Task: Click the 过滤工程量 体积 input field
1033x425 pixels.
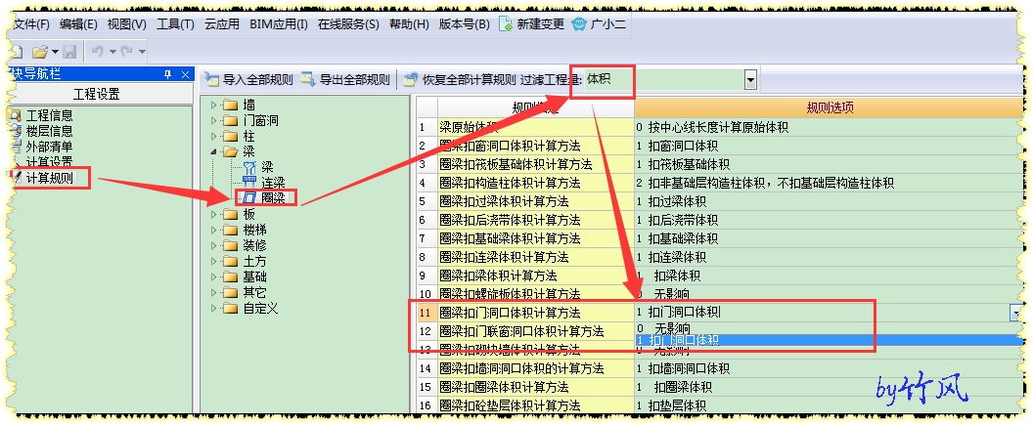Action: (664, 80)
